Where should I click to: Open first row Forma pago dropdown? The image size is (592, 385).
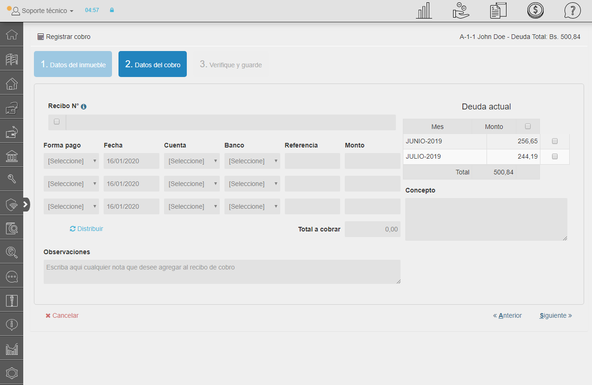[x=71, y=161]
